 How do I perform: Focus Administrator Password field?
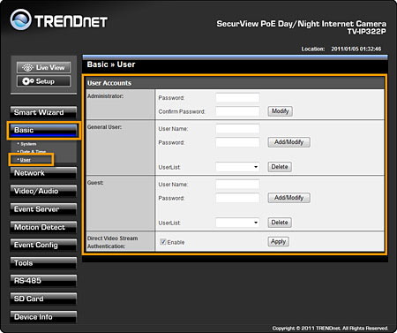(x=237, y=97)
